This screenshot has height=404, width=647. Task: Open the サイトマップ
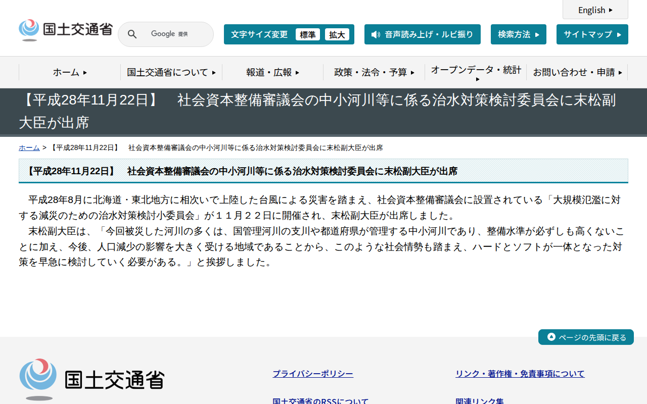click(592, 34)
